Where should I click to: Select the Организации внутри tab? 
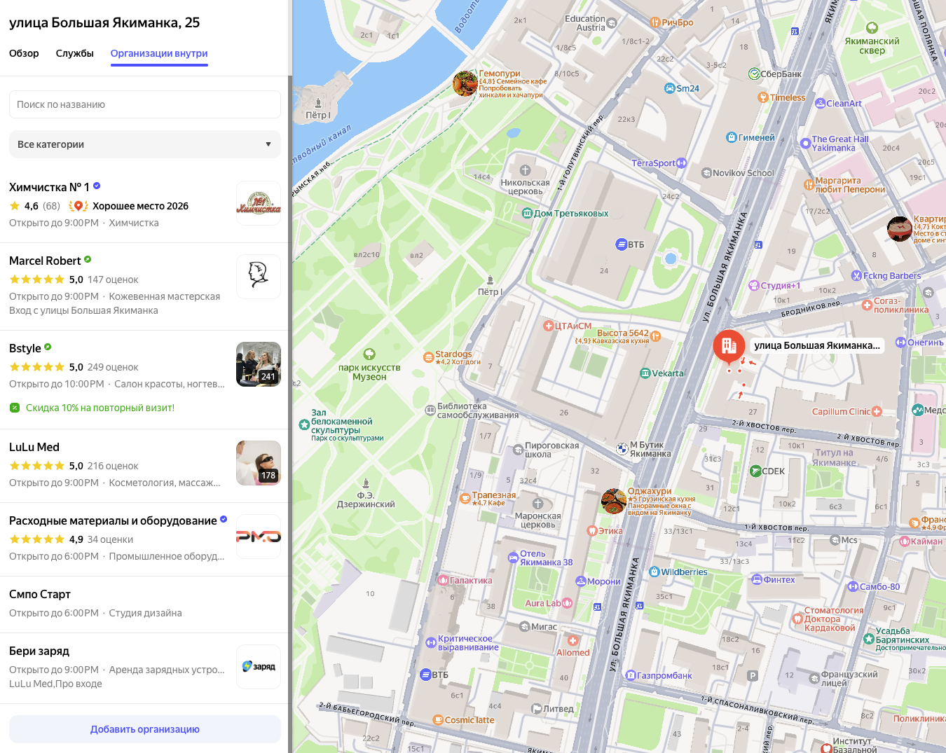pos(159,53)
